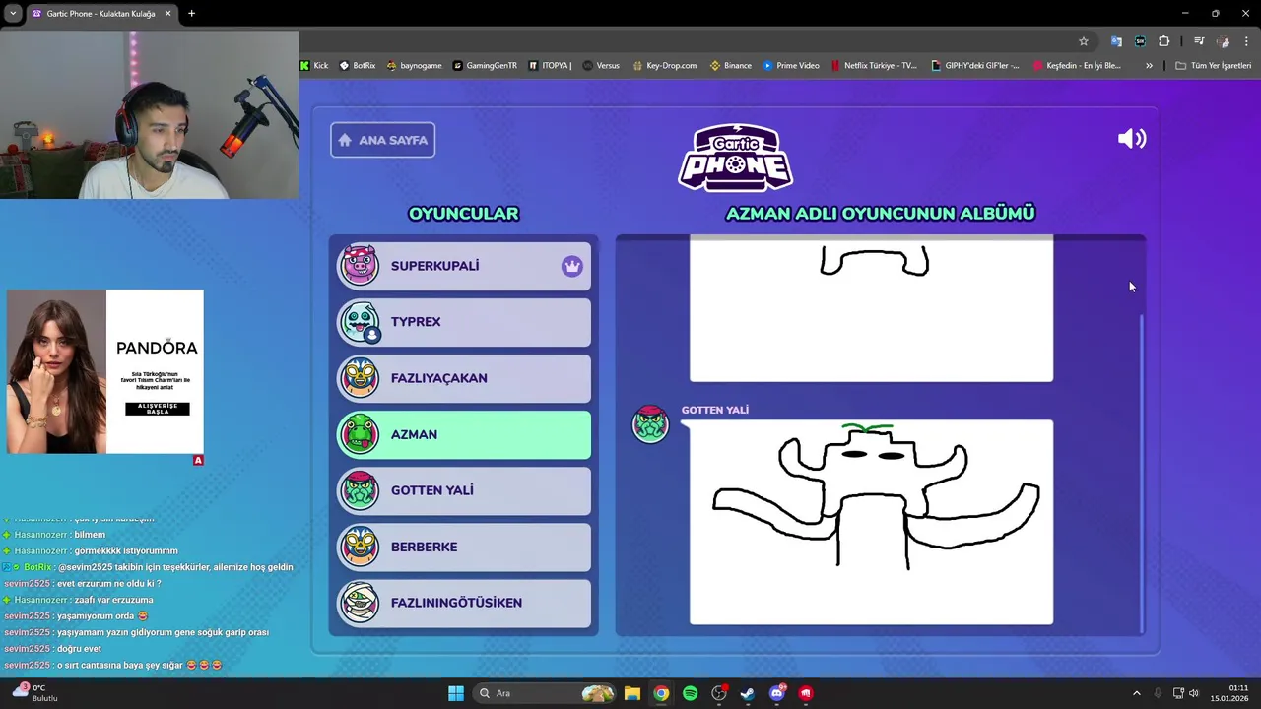1261x709 pixels.
Task: Open the GIPHY'deki GIF'ler bookmark
Action: click(975, 66)
